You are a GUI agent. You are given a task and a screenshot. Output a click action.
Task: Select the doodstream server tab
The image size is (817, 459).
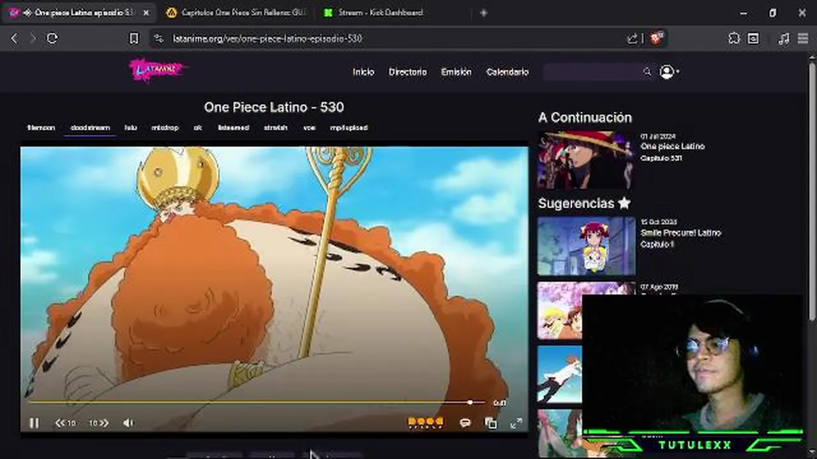coord(90,127)
